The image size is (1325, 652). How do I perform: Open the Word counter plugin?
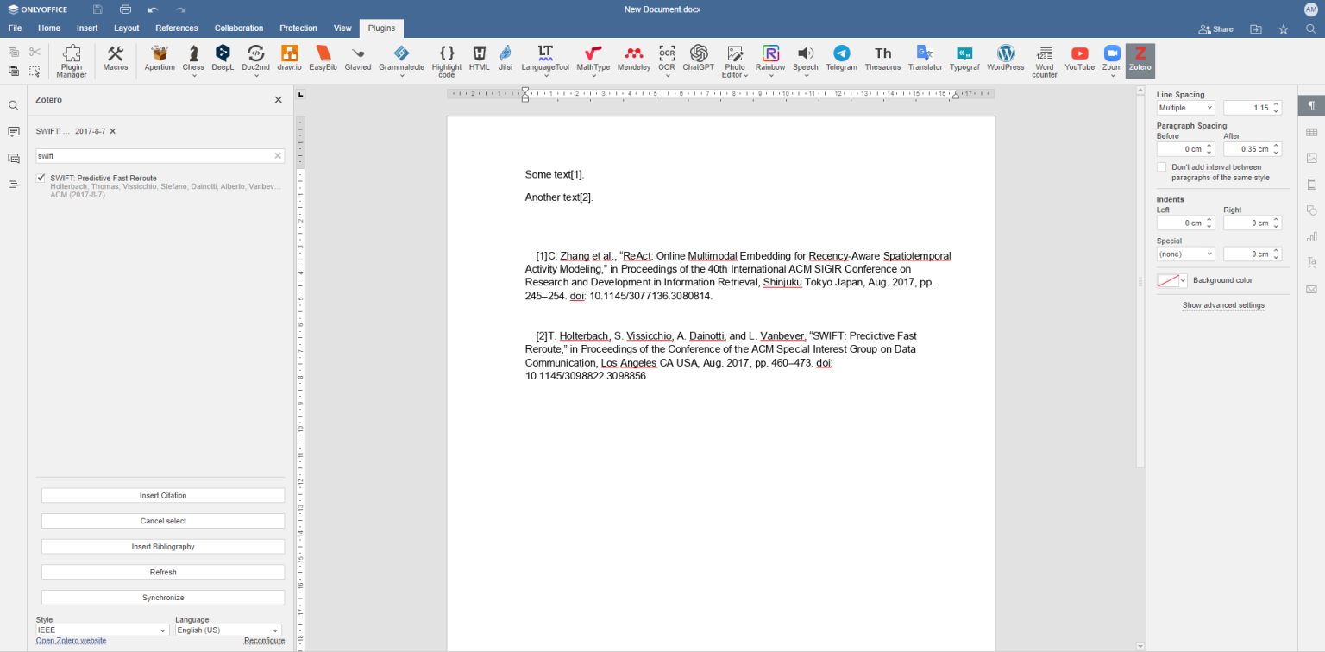pos(1044,60)
